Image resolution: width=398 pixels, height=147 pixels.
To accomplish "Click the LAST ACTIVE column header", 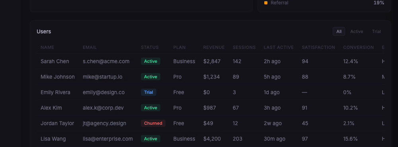I will (279, 47).
